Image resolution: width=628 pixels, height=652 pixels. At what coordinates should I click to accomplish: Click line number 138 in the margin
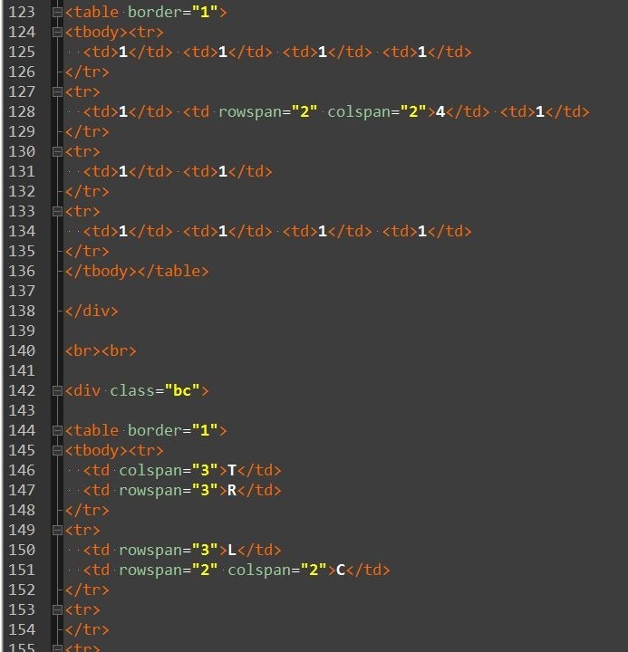coord(22,311)
